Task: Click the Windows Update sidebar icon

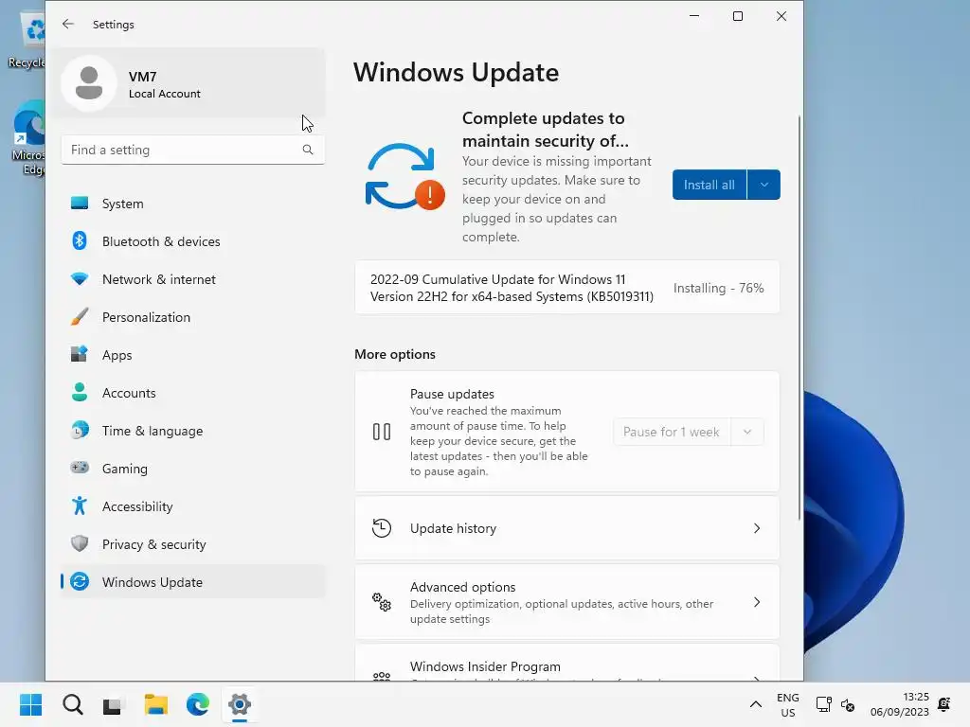Action: (x=80, y=582)
